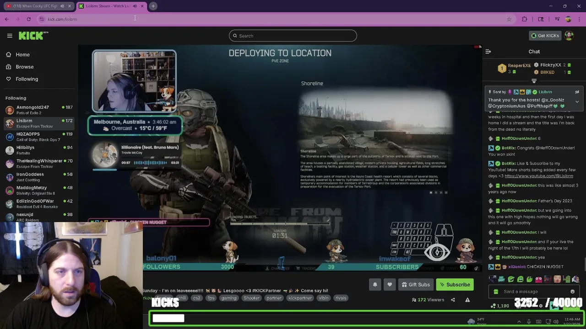Open Hillbillys Fortnite channel
The image size is (586, 329).
(39, 150)
